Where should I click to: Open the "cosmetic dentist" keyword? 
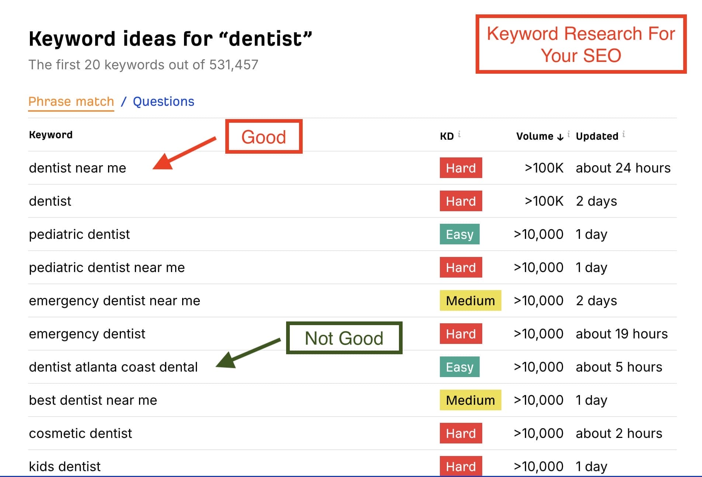coord(80,434)
